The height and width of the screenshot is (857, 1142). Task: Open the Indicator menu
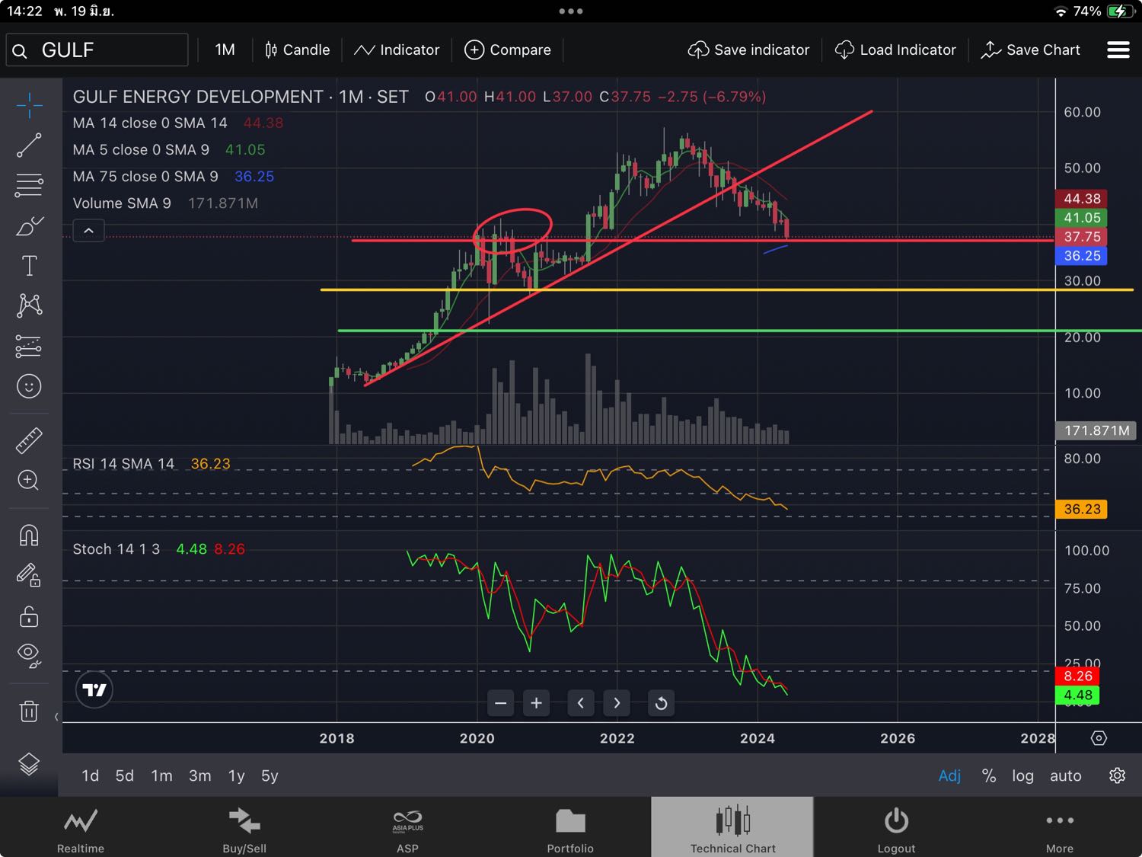click(x=397, y=50)
